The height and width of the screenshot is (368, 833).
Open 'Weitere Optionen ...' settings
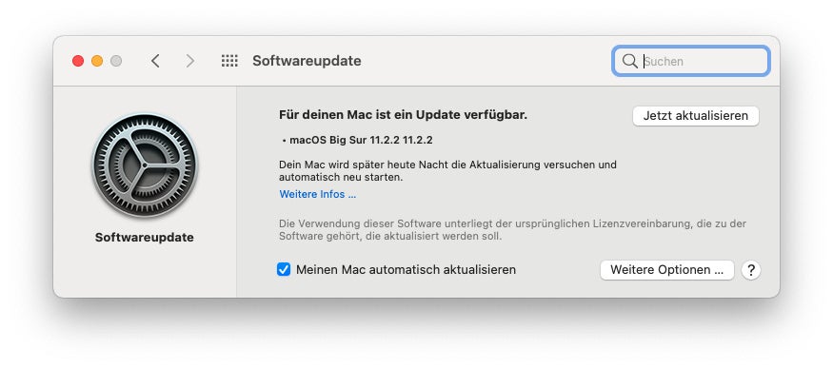pyautogui.click(x=667, y=270)
